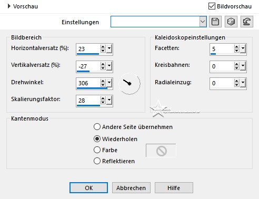259x199 pixels.
Task: Increase Facetten count with up arrow
Action: (x=237, y=47)
